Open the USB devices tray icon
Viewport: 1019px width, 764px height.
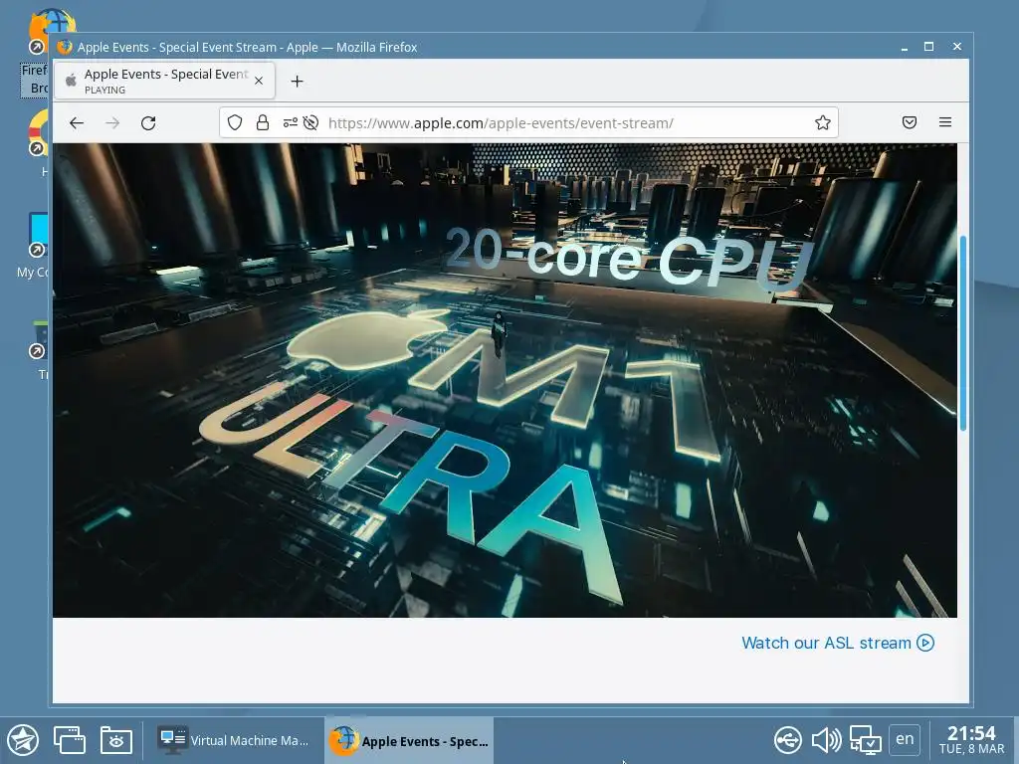[788, 740]
